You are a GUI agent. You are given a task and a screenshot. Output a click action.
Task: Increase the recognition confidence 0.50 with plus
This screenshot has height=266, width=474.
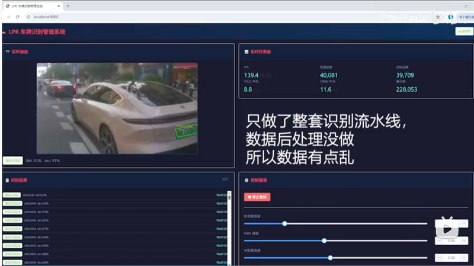[464, 258]
